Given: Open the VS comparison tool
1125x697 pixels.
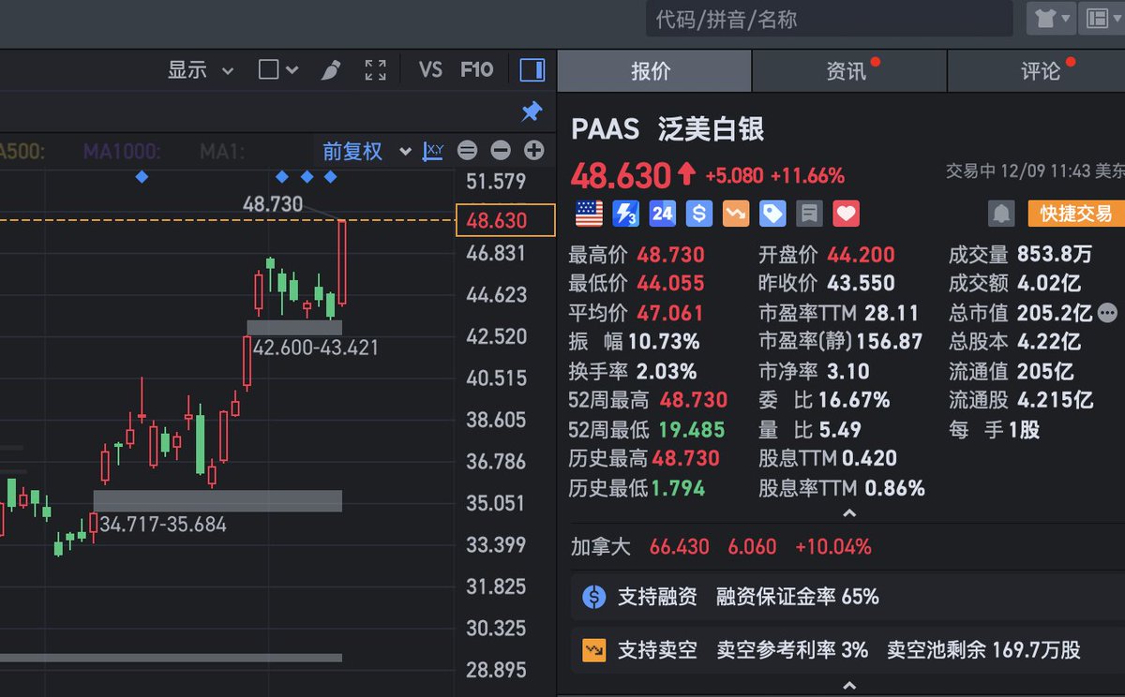Looking at the screenshot, I should coord(430,70).
